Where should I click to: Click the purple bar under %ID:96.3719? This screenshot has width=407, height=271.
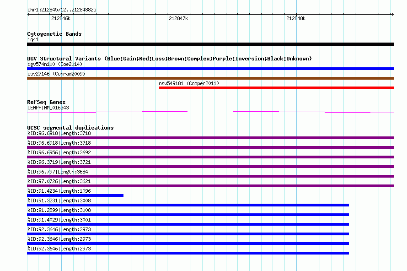(x=210, y=167)
